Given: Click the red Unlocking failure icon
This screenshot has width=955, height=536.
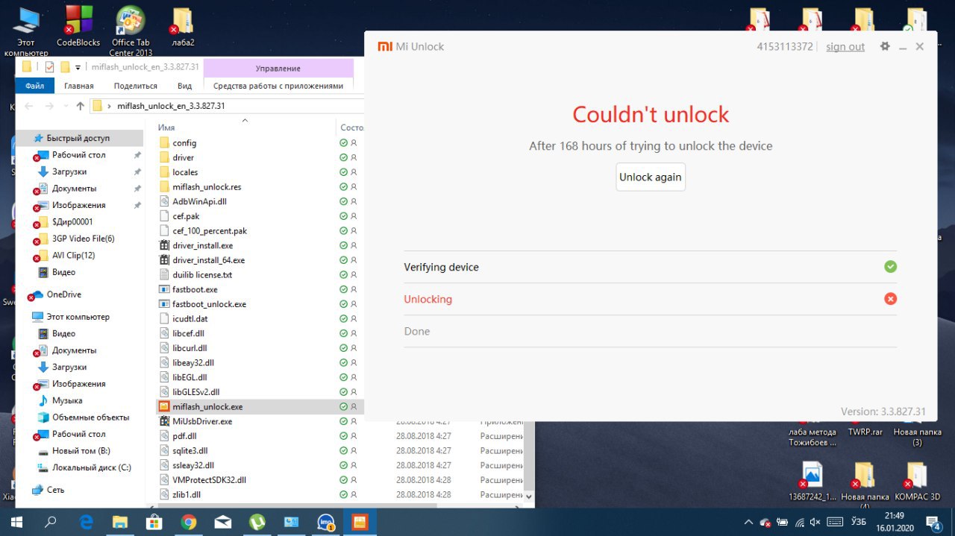Looking at the screenshot, I should click(x=890, y=299).
